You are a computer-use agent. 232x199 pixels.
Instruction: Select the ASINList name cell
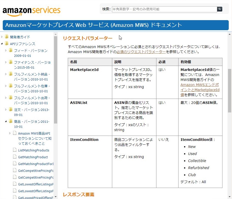(90, 117)
